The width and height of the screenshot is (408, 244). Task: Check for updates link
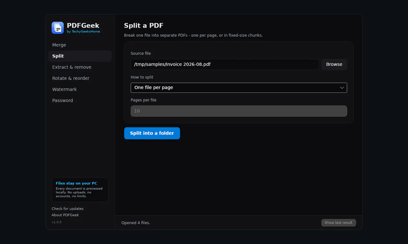(x=67, y=209)
